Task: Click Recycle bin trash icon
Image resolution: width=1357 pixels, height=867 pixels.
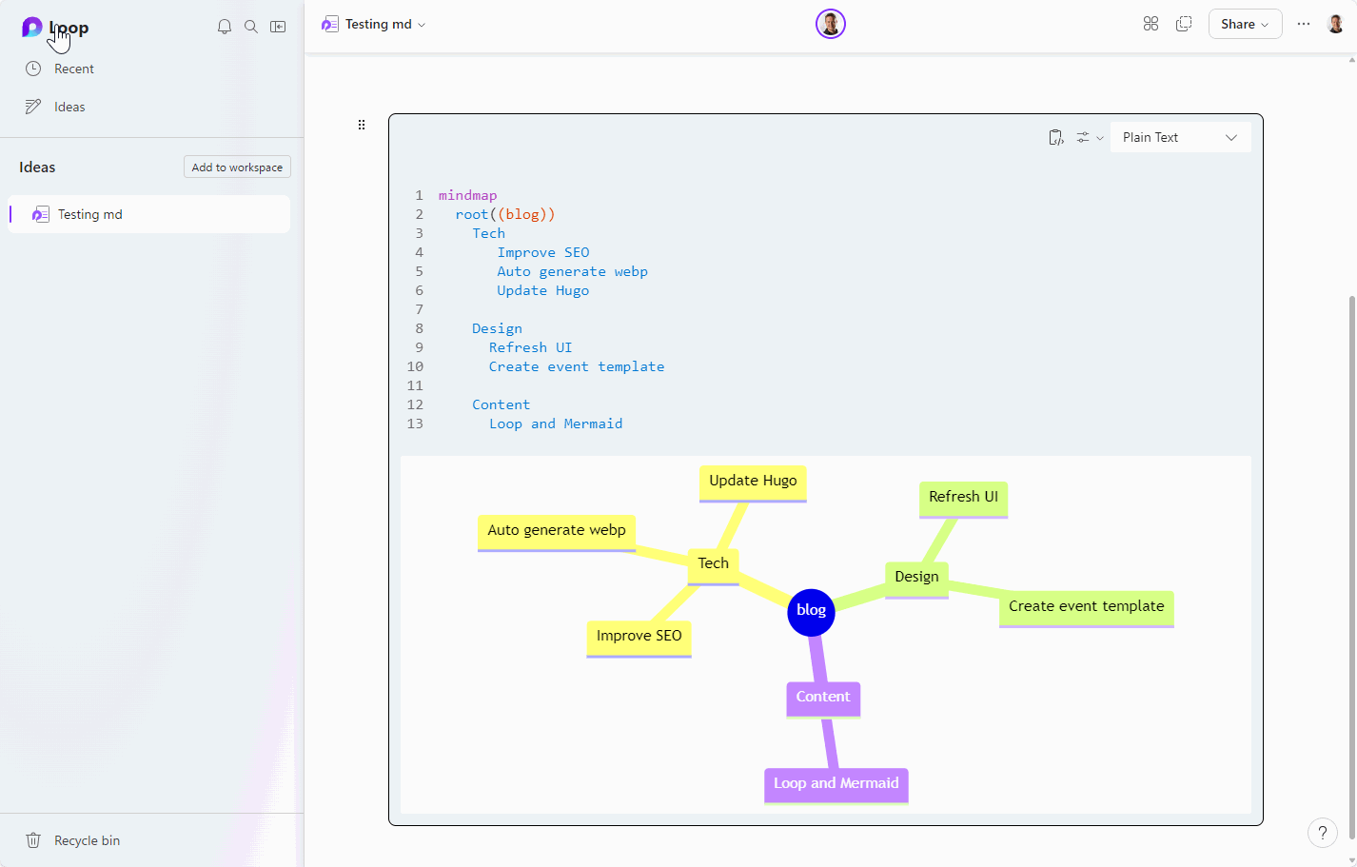Action: coord(33,840)
